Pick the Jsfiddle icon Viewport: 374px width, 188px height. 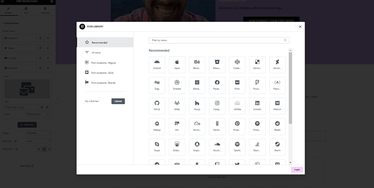237,106
